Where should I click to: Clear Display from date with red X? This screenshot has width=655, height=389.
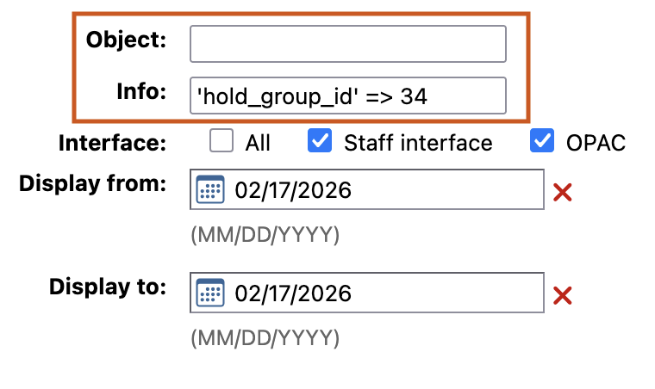563,192
